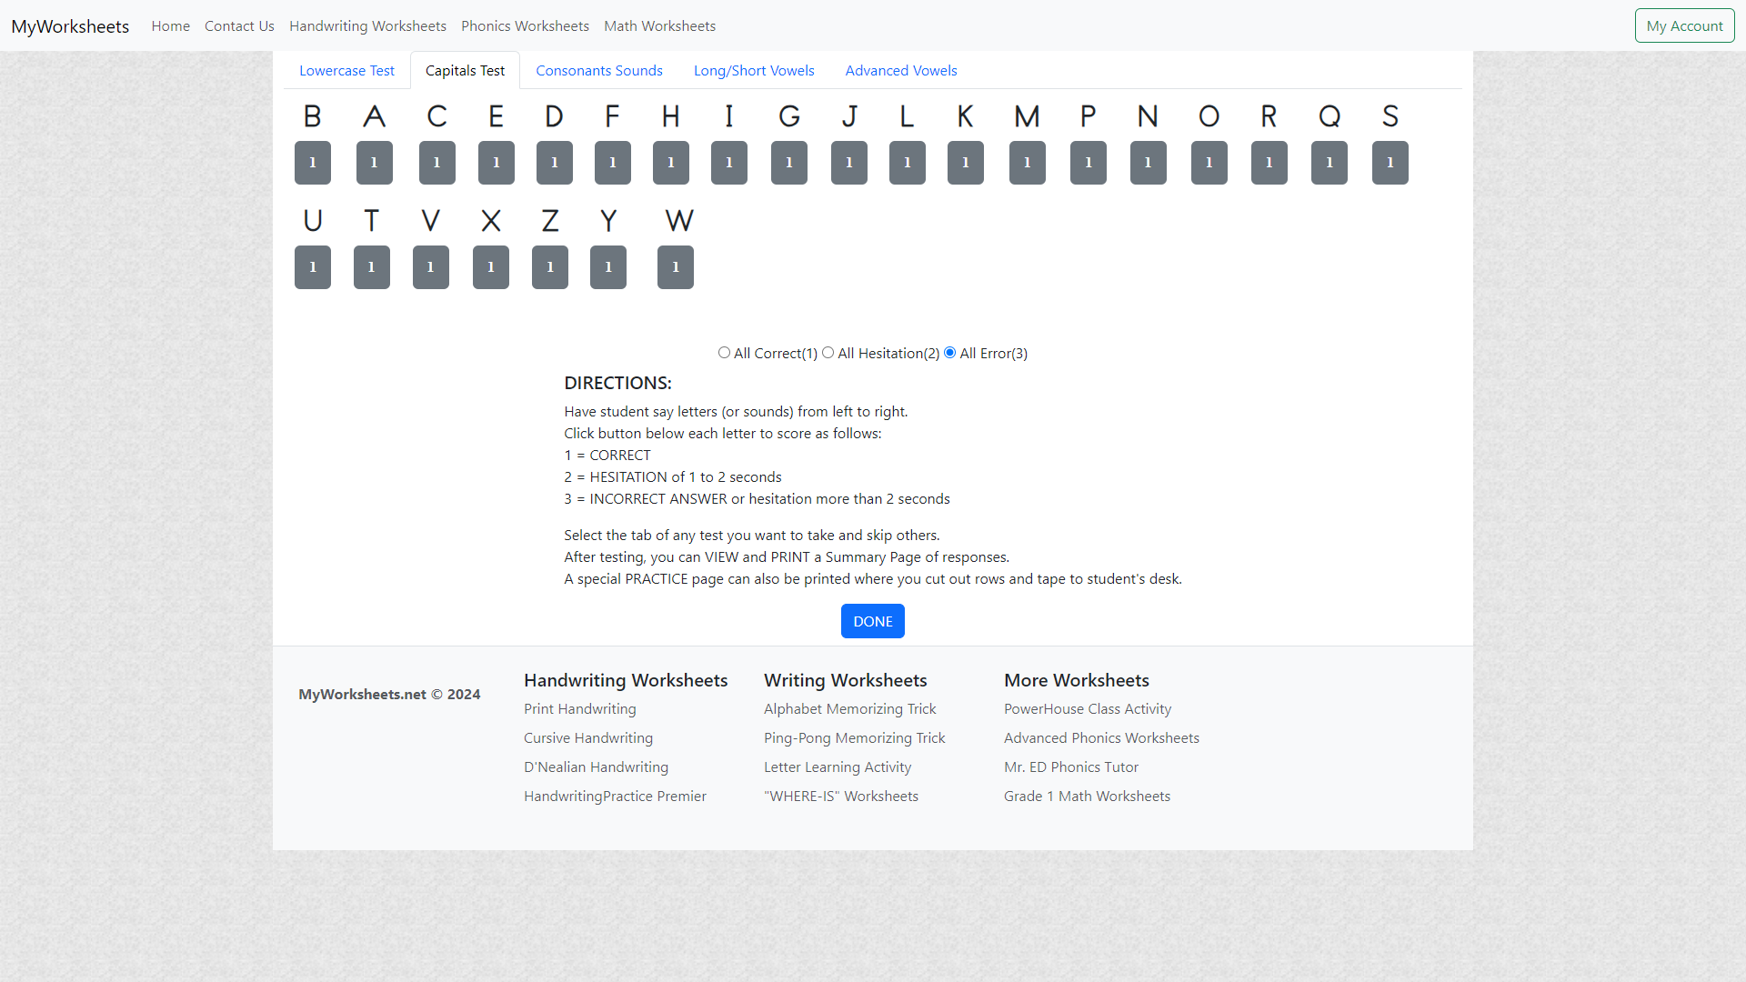
Task: Click score button under letter F
Action: pos(613,163)
